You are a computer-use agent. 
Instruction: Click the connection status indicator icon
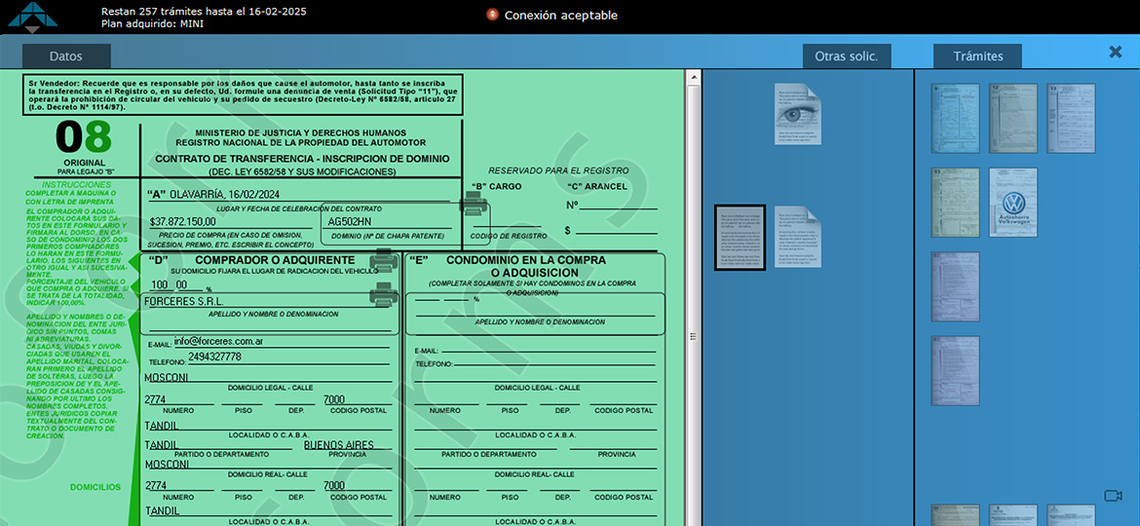click(x=492, y=15)
